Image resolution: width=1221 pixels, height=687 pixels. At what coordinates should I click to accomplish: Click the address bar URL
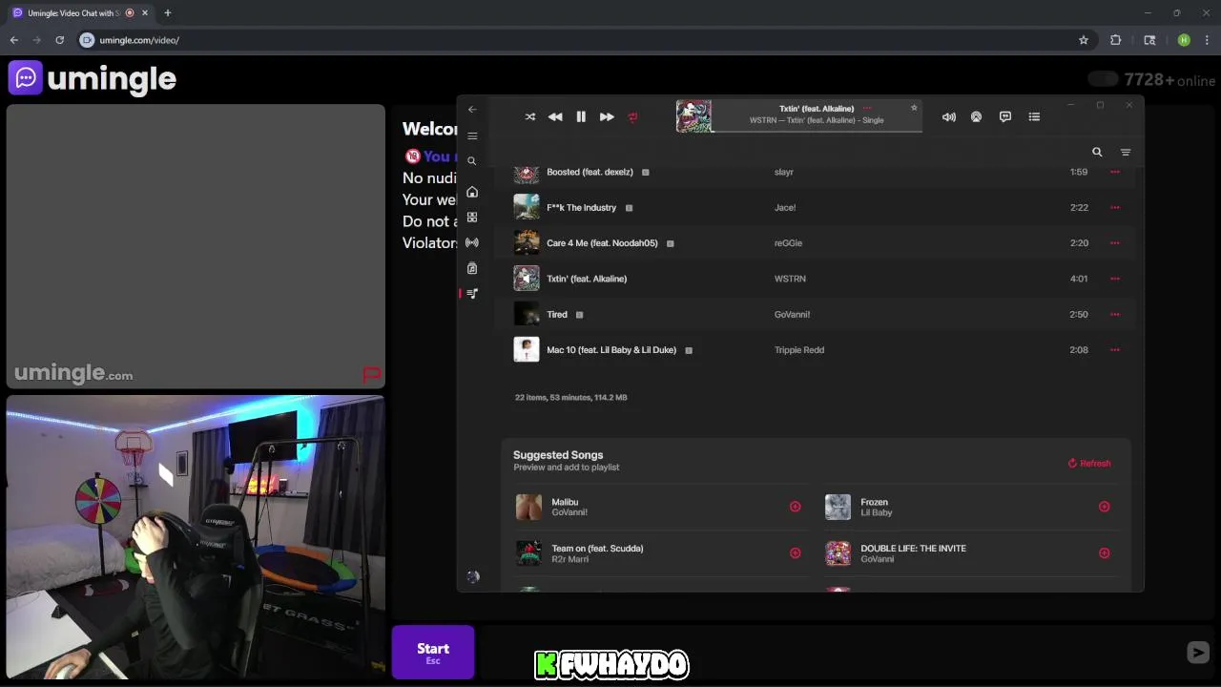139,40
